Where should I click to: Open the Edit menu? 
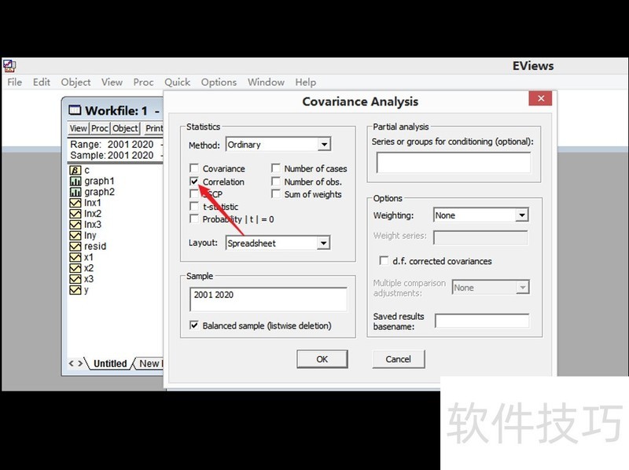pyautogui.click(x=42, y=83)
